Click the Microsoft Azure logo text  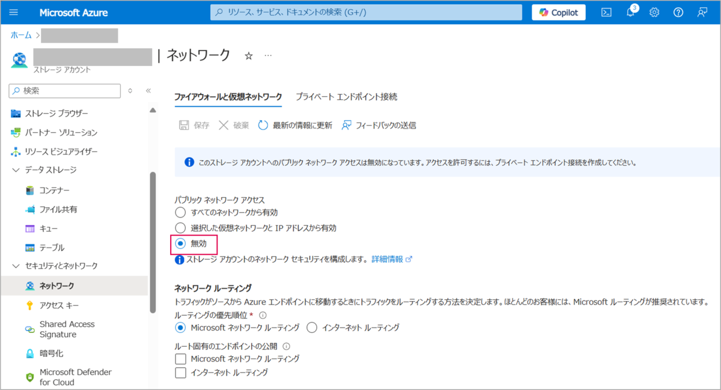pyautogui.click(x=74, y=13)
